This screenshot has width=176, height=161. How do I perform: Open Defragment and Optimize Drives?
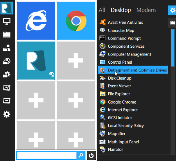pyautogui.click(x=133, y=70)
